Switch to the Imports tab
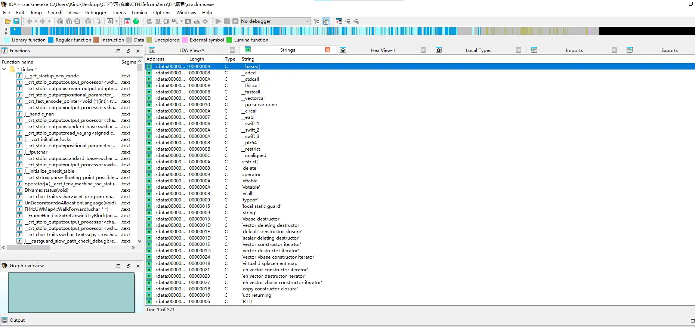 574,50
